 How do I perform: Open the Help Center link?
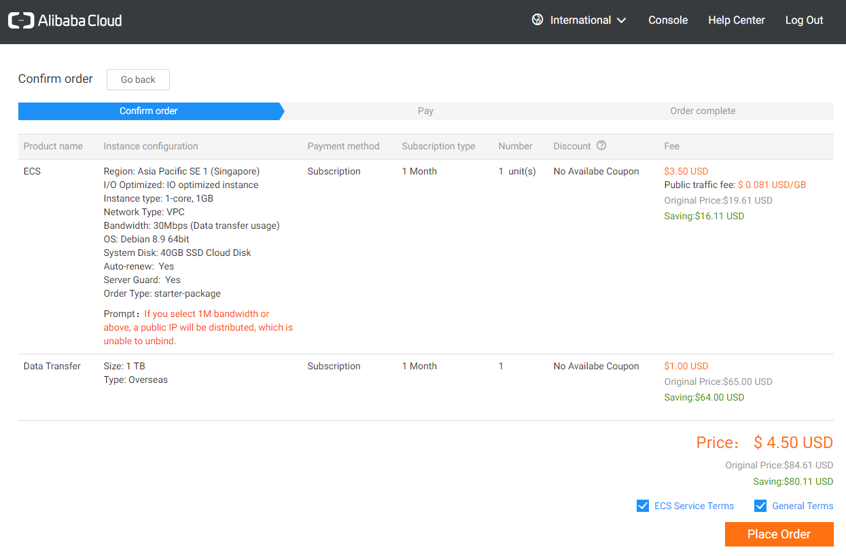click(x=737, y=20)
